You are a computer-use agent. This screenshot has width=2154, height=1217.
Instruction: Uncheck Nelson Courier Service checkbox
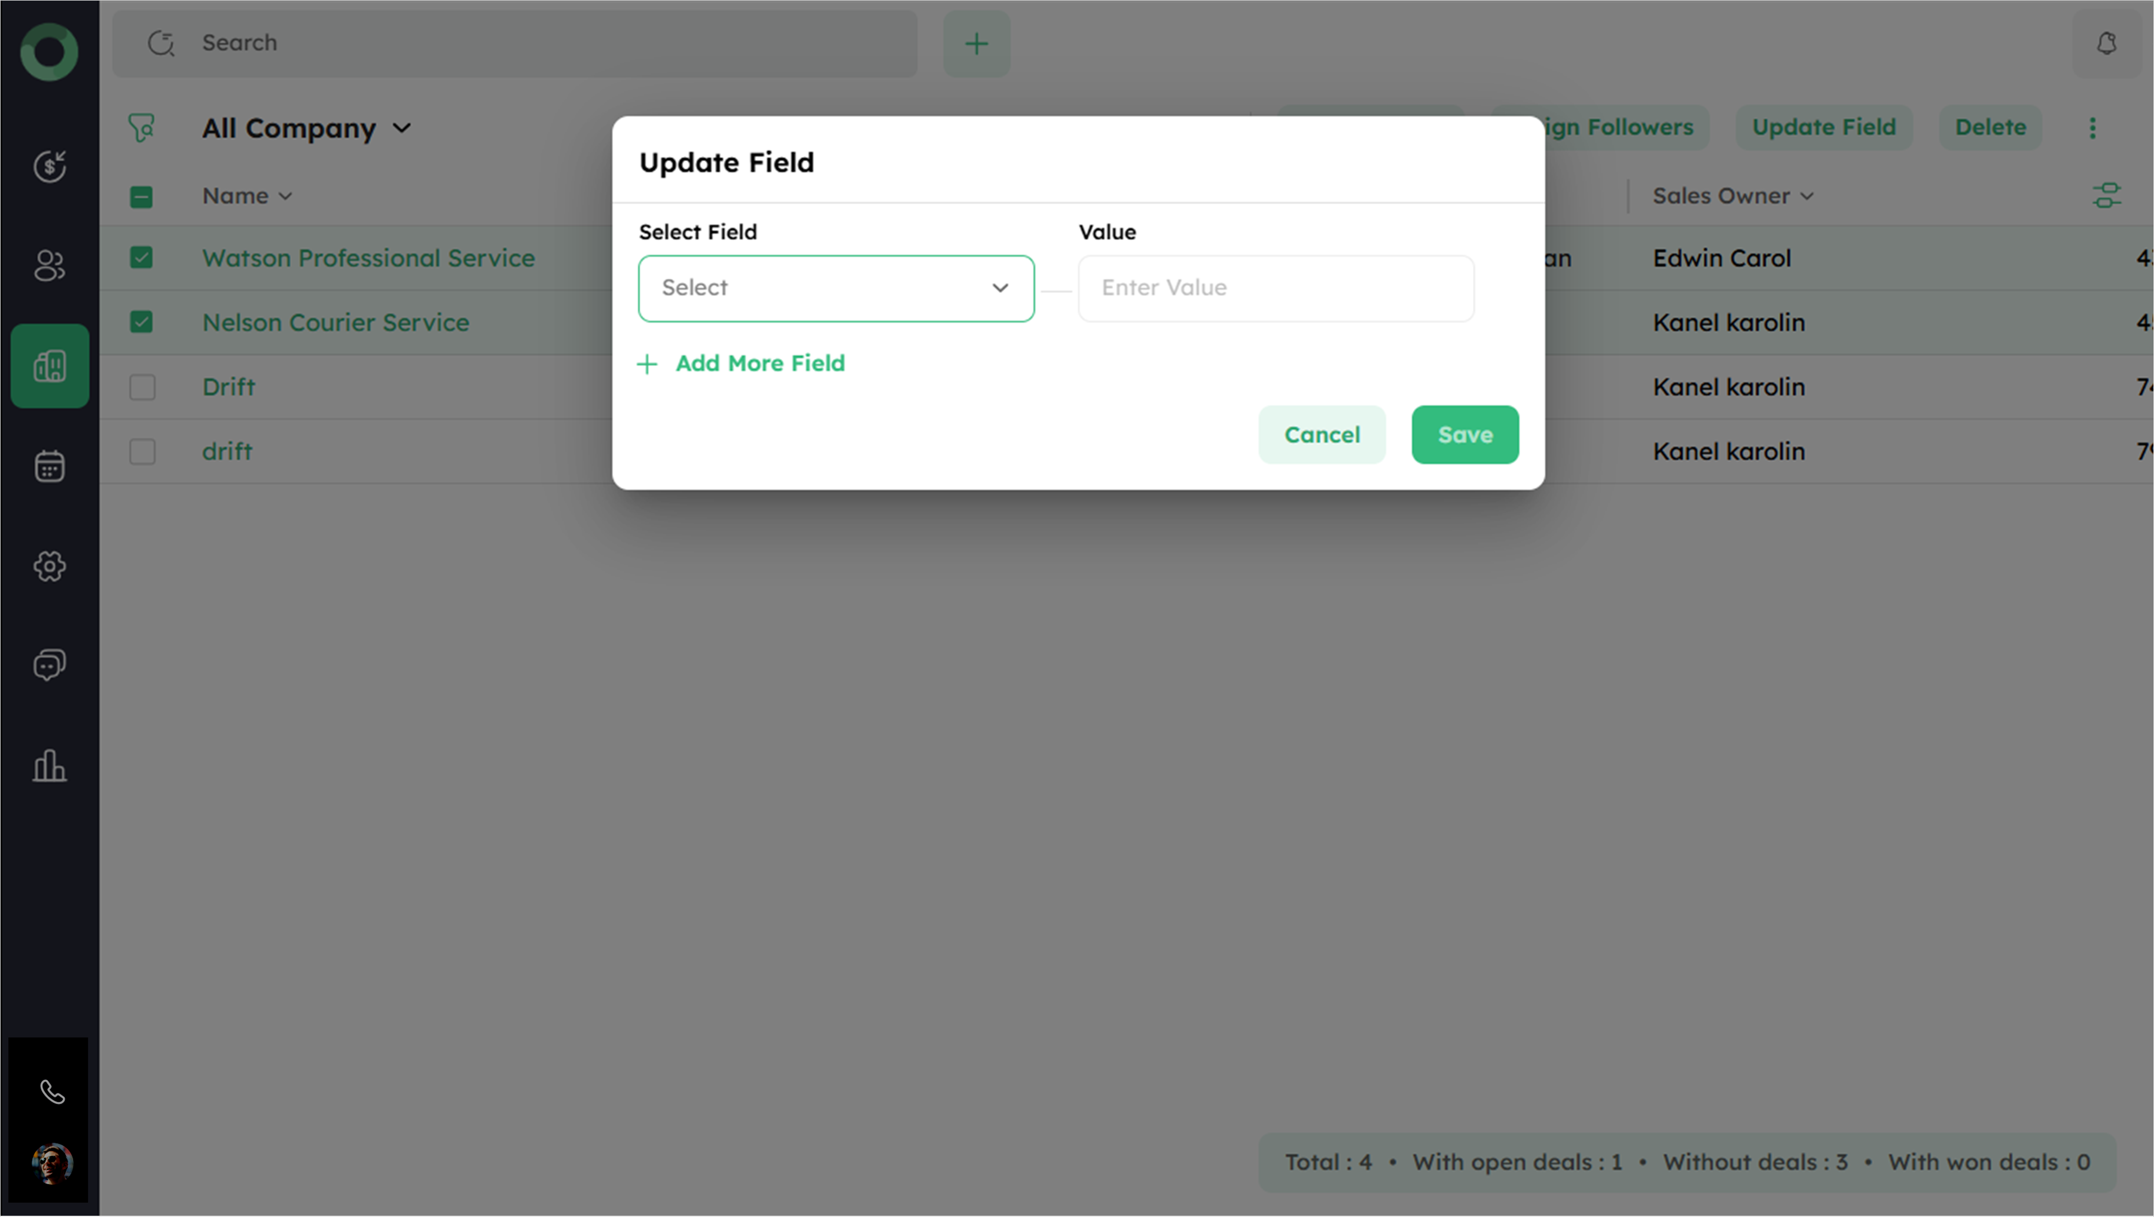(141, 322)
